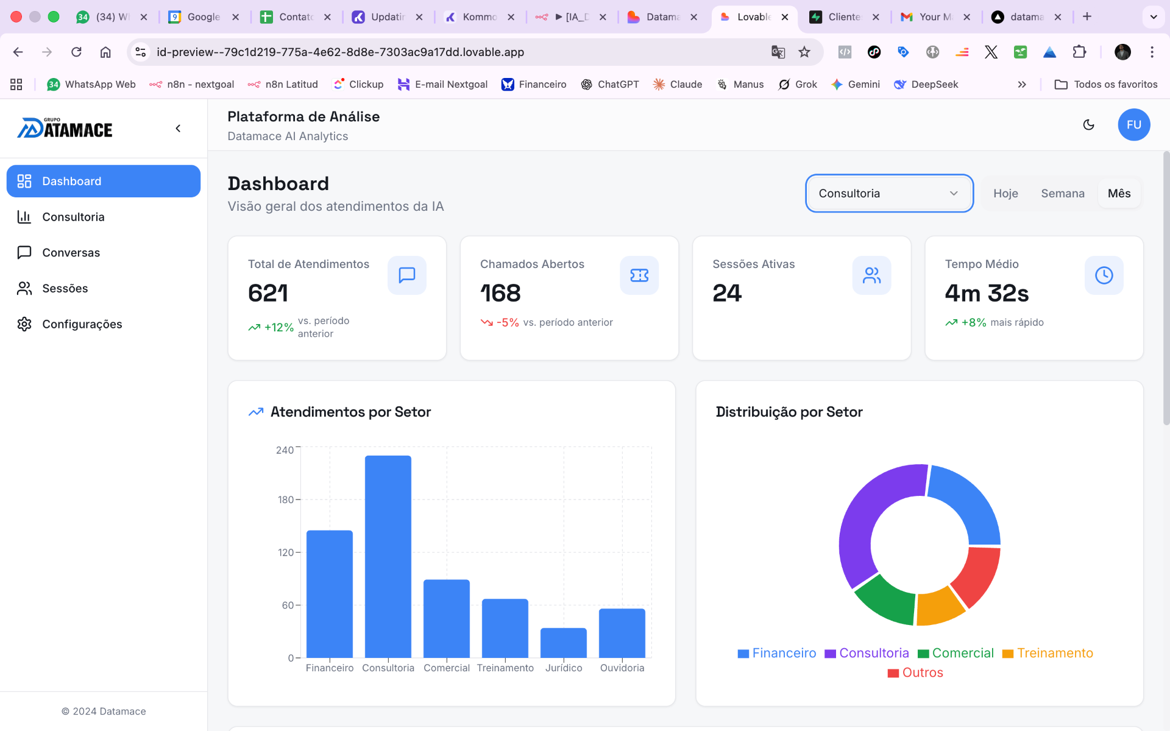The height and width of the screenshot is (731, 1170).
Task: Click the Chamados Abertos ticket icon
Action: [639, 275]
